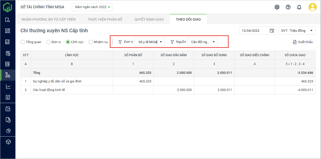Click the settings gear icon
The width and height of the screenshot is (321, 159).
coord(277,7)
